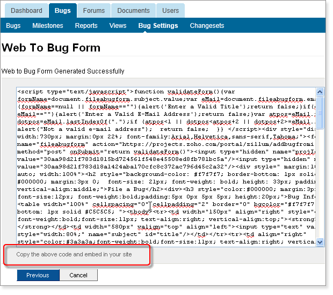Switch to the Forums tab

click(x=94, y=10)
